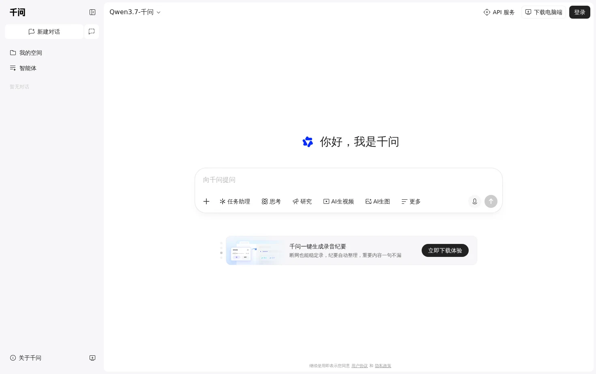Image resolution: width=596 pixels, height=374 pixels.
Task: Open 我的空间 in the sidebar
Action: (x=52, y=53)
